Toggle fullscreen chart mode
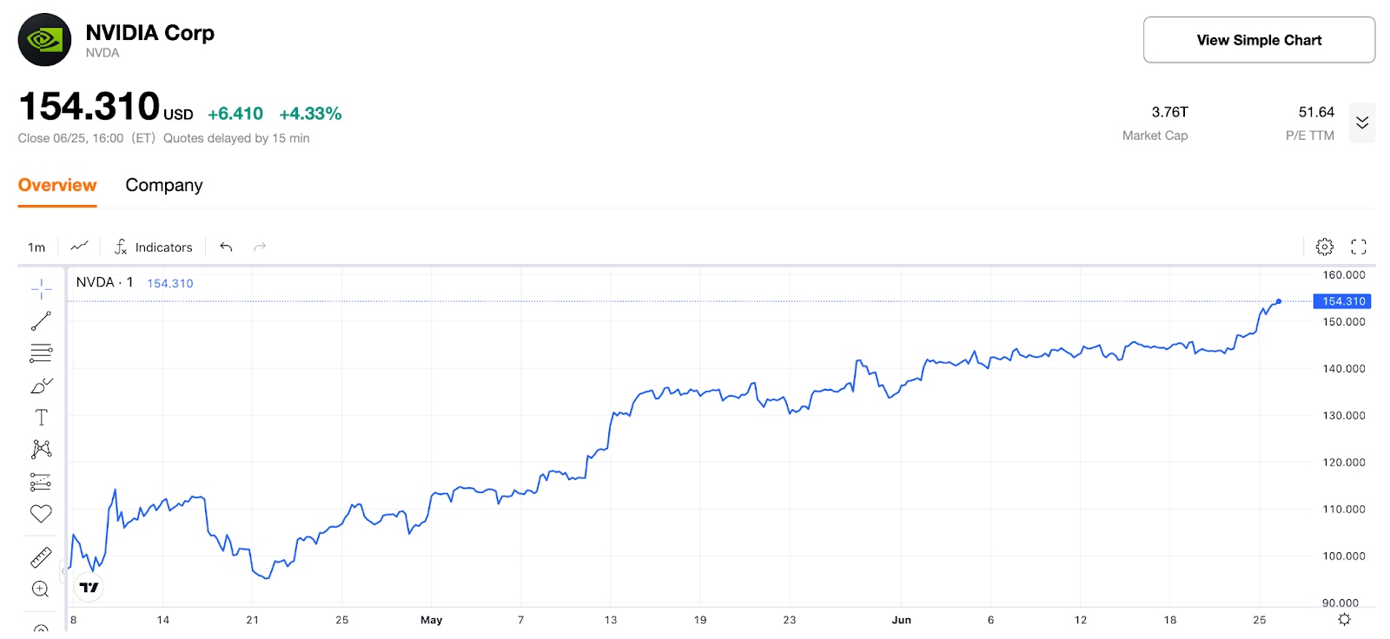 pos(1359,247)
